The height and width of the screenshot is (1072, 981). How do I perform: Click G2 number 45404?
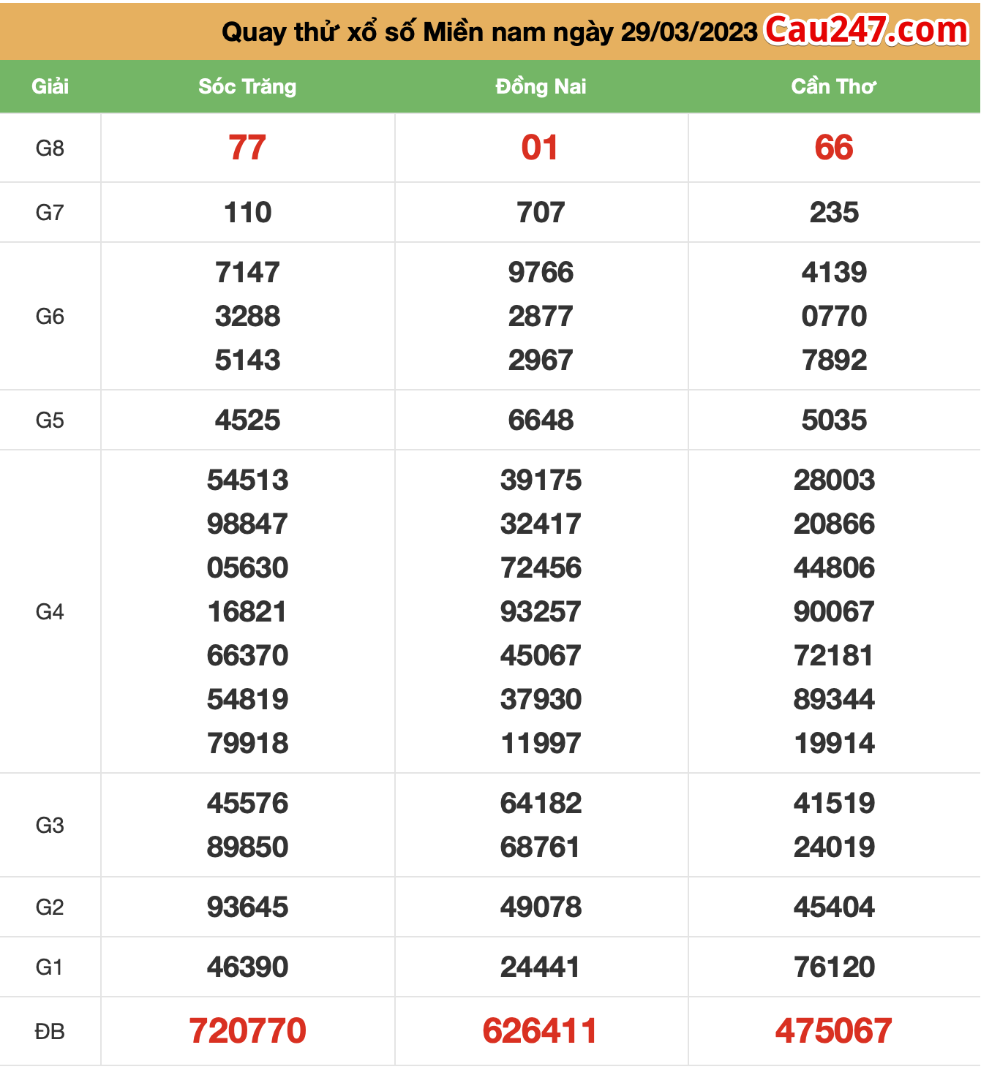pos(834,907)
